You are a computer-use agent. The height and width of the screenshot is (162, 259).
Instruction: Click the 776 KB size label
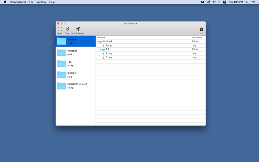click(x=70, y=88)
